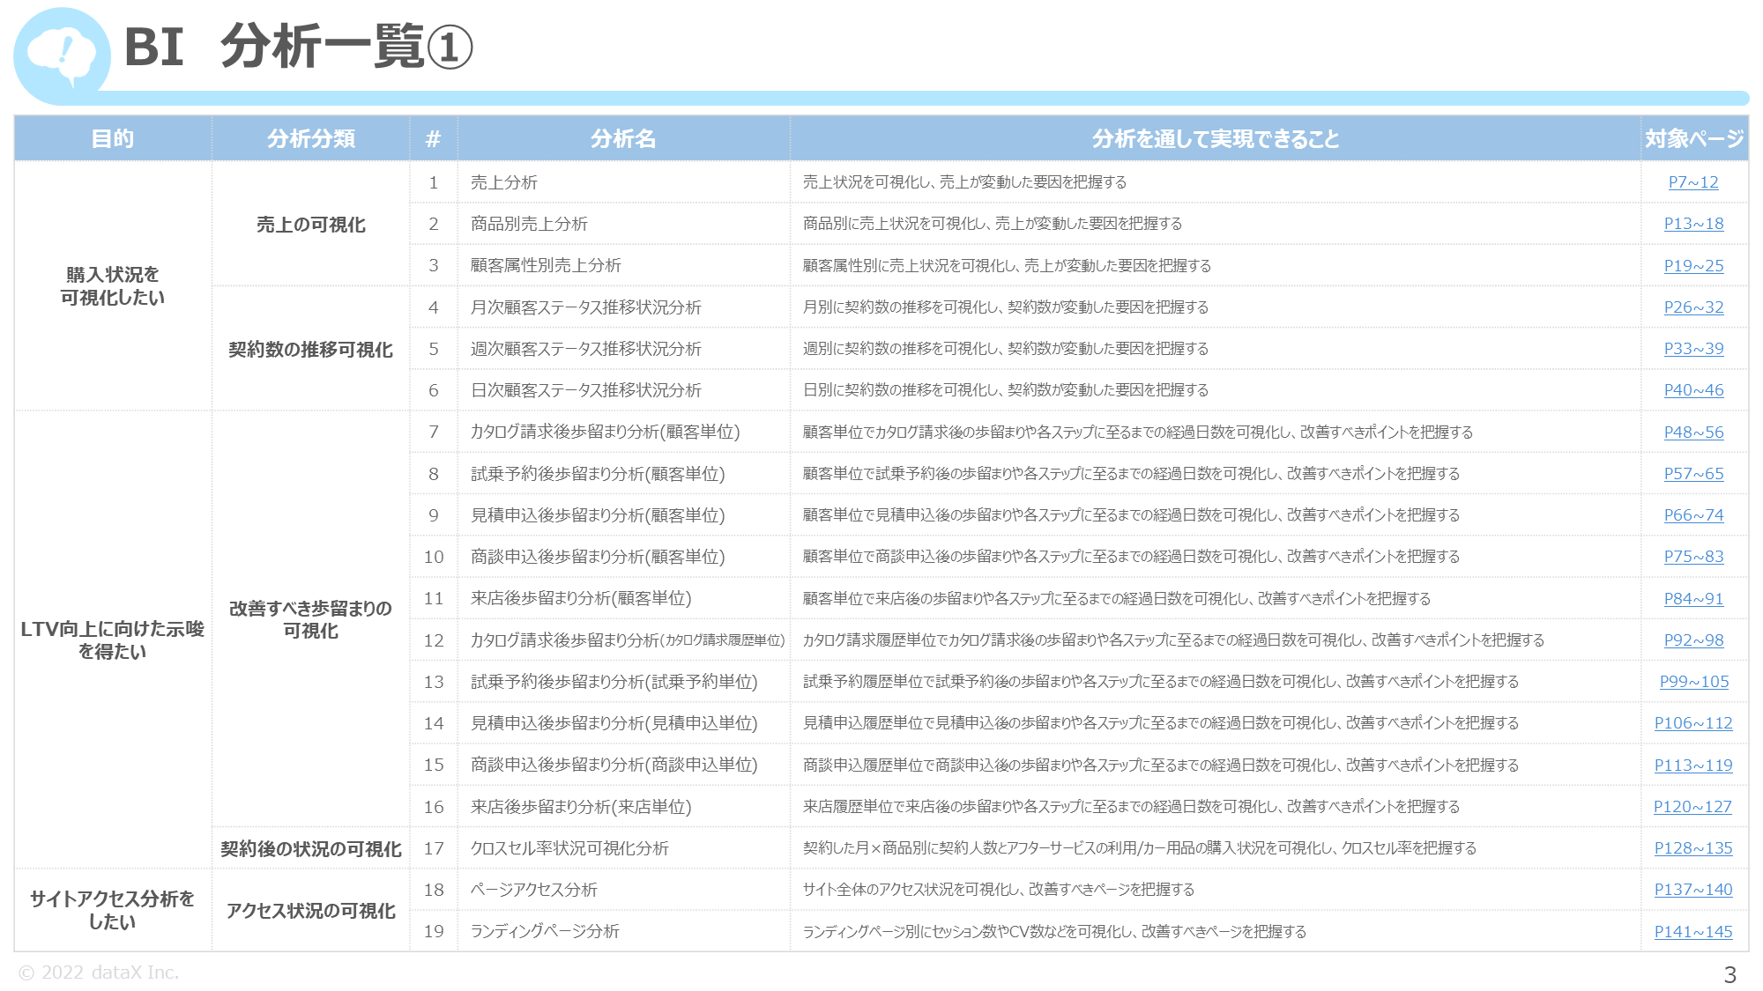Click the row number 17 cell
The height and width of the screenshot is (991, 1763).
pyautogui.click(x=434, y=848)
